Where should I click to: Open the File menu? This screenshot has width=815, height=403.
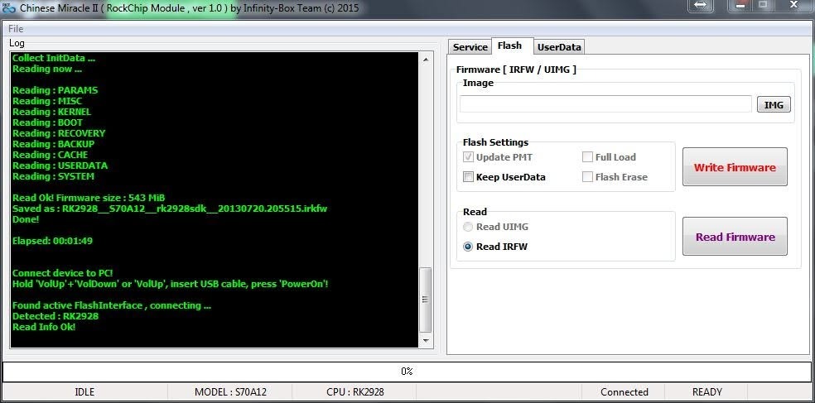(16, 29)
